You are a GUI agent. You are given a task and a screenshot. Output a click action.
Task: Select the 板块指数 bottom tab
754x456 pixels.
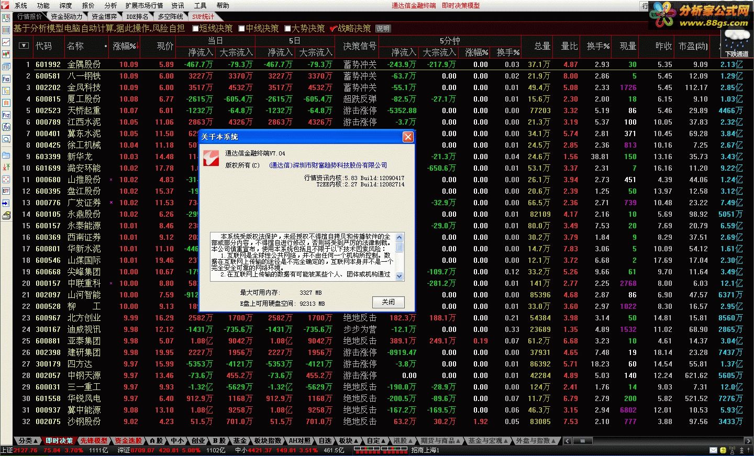[268, 441]
